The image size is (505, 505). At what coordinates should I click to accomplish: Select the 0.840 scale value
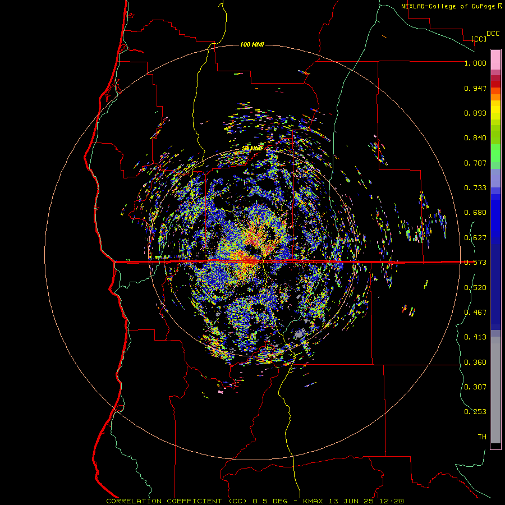click(475, 138)
